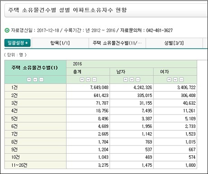Click the 남자 value 4,242,326
The width and height of the screenshot is (208, 174).
pyautogui.click(x=143, y=87)
